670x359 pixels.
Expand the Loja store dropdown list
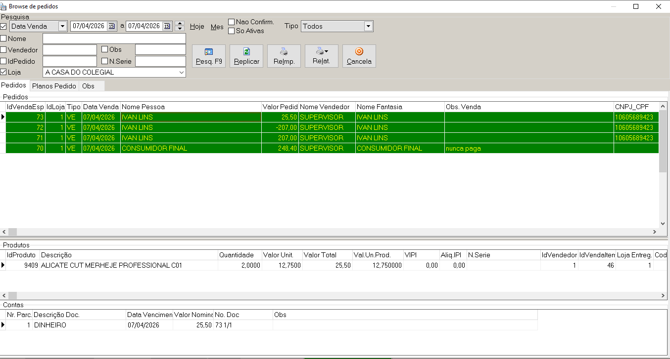pyautogui.click(x=181, y=73)
